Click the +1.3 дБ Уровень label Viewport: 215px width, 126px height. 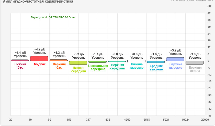[59, 54]
